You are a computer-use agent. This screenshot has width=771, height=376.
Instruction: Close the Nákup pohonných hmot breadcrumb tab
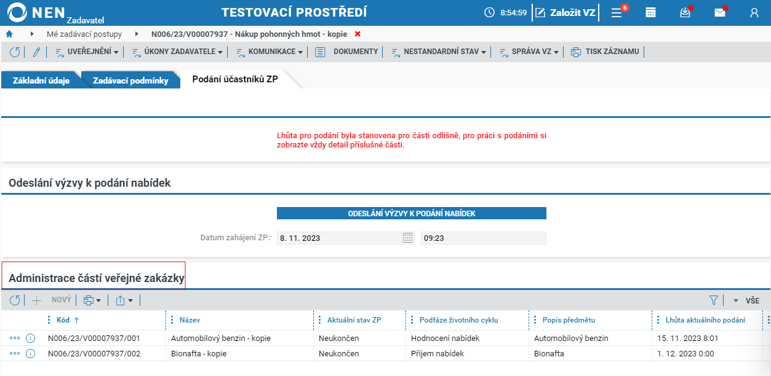point(358,34)
